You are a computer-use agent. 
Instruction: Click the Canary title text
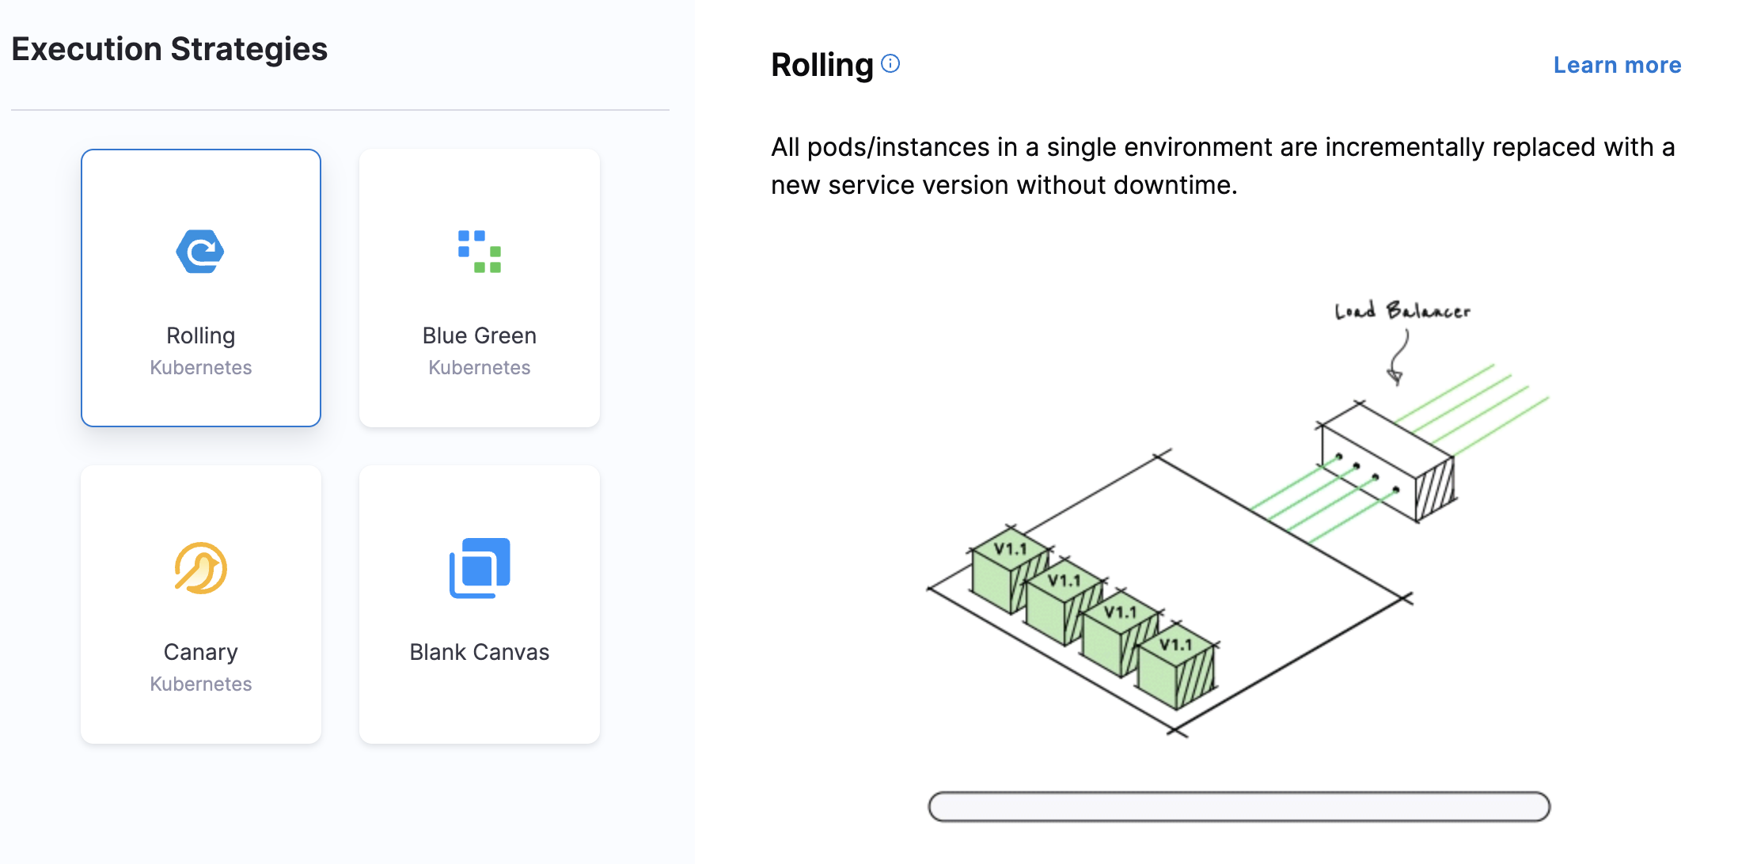(x=200, y=652)
